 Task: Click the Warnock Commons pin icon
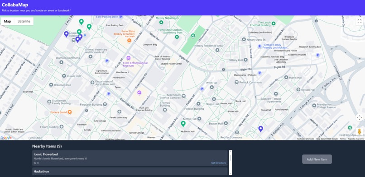point(61,62)
